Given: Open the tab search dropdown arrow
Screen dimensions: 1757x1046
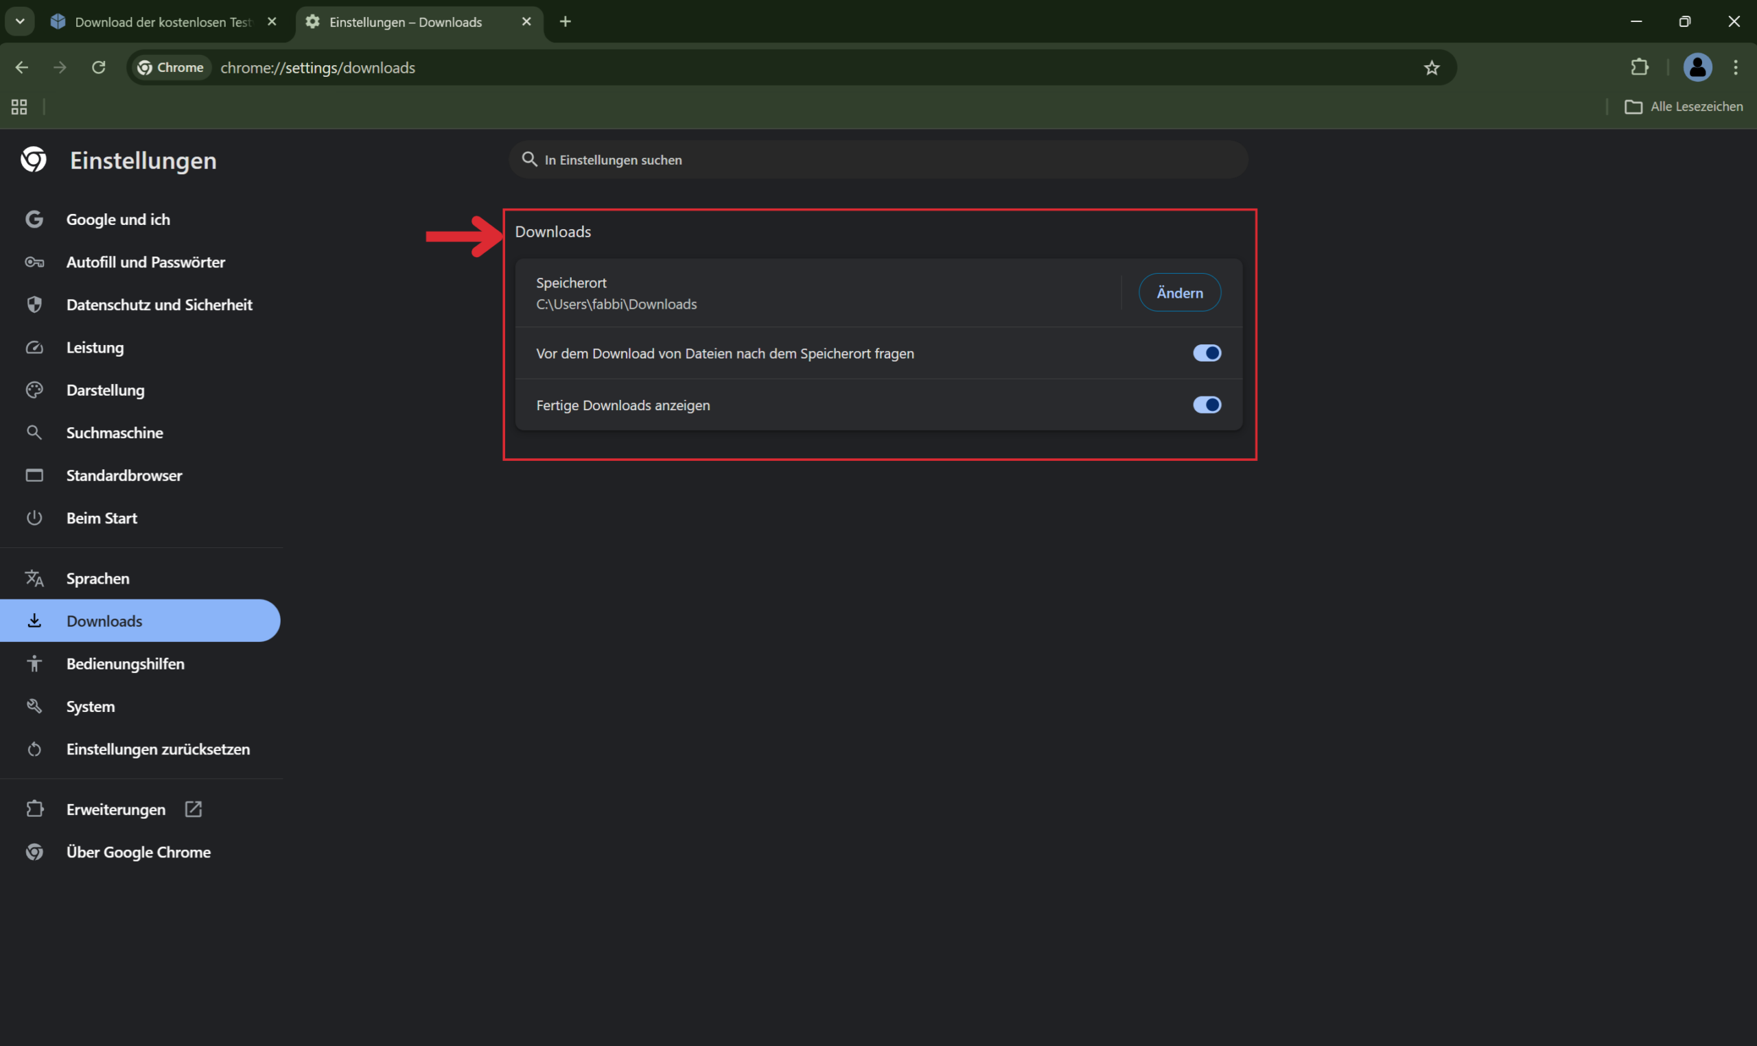Looking at the screenshot, I should click(x=20, y=22).
